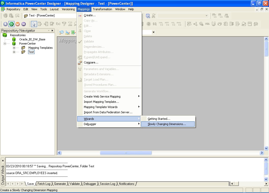This screenshot has width=269, height=193.
Task: Launch Workflow Manager with the orange W icon
Action: coord(18,24)
